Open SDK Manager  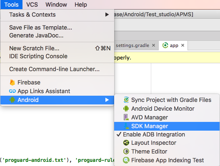pyautogui.click(x=167, y=126)
